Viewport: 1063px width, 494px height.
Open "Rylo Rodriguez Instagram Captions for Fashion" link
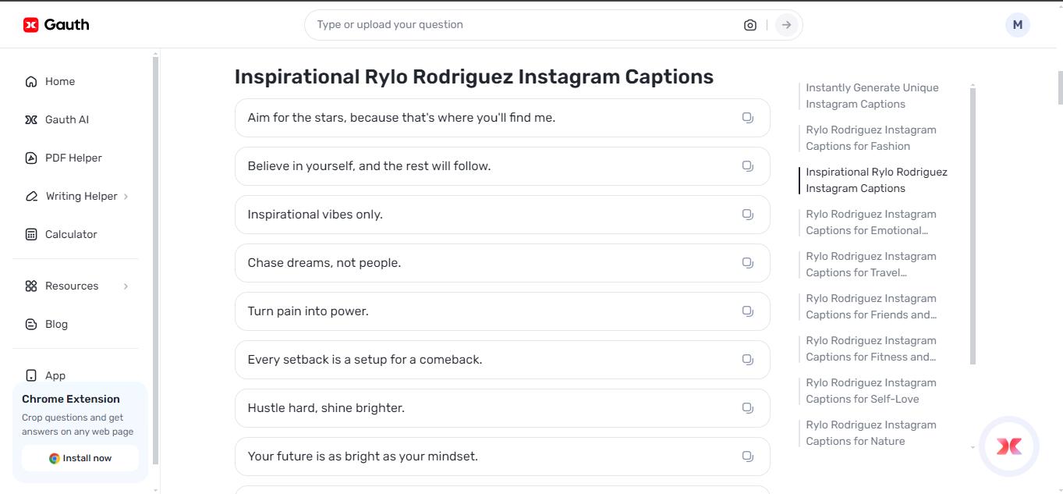[x=871, y=137]
